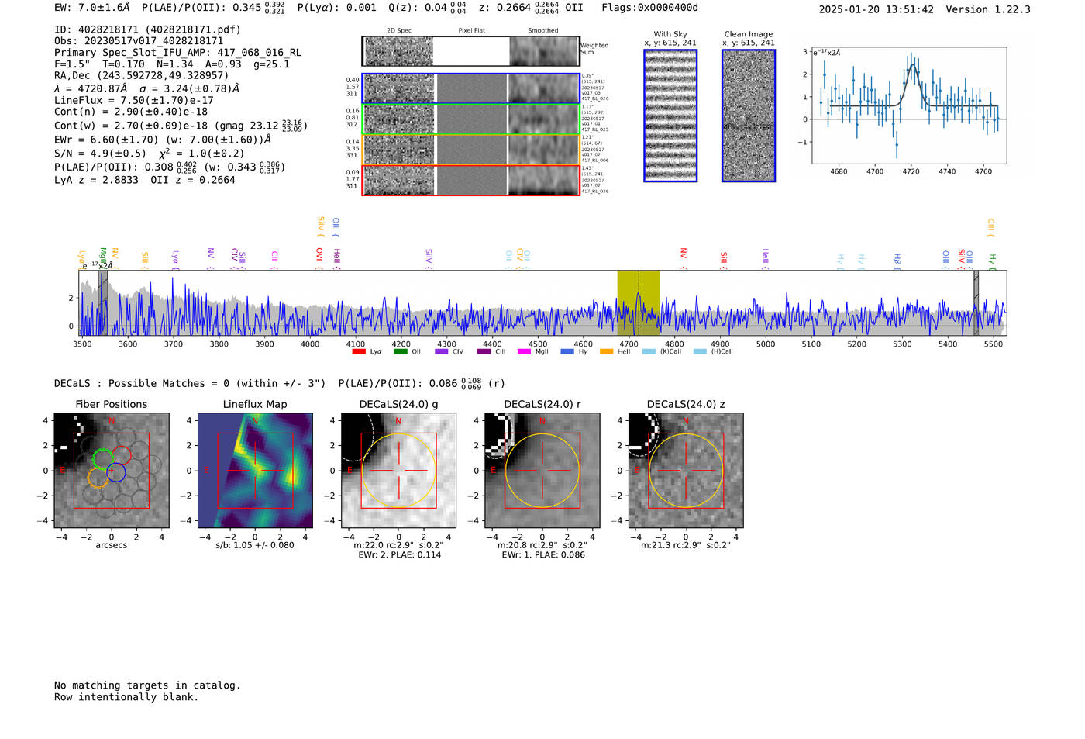Screen dimensions: 1085x739
Task: Open the Fiber Positions cutout image
Action: click(x=112, y=471)
